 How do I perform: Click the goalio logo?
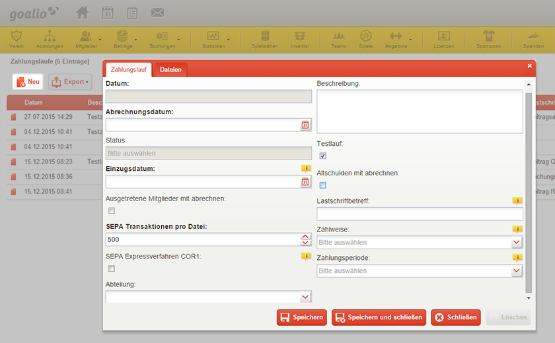(34, 13)
